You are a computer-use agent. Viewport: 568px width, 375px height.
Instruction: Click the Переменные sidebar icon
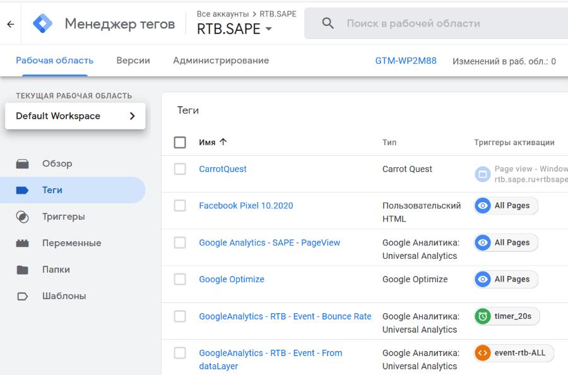[x=23, y=244]
